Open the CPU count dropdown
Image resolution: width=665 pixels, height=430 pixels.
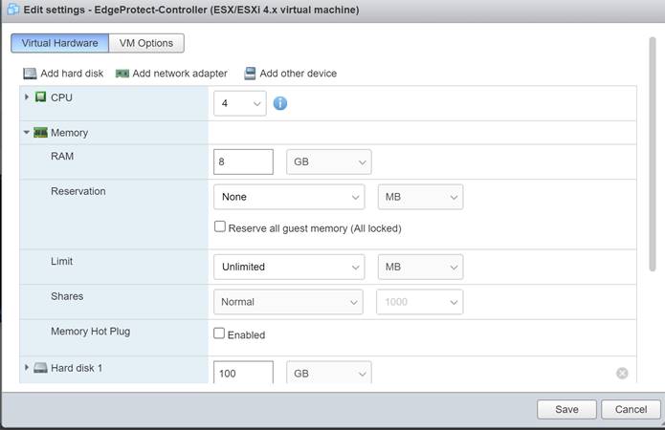click(x=240, y=103)
